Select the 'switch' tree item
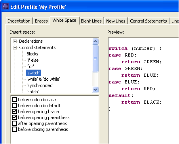The width and height of the screenshot is (179, 144). (x=34, y=73)
